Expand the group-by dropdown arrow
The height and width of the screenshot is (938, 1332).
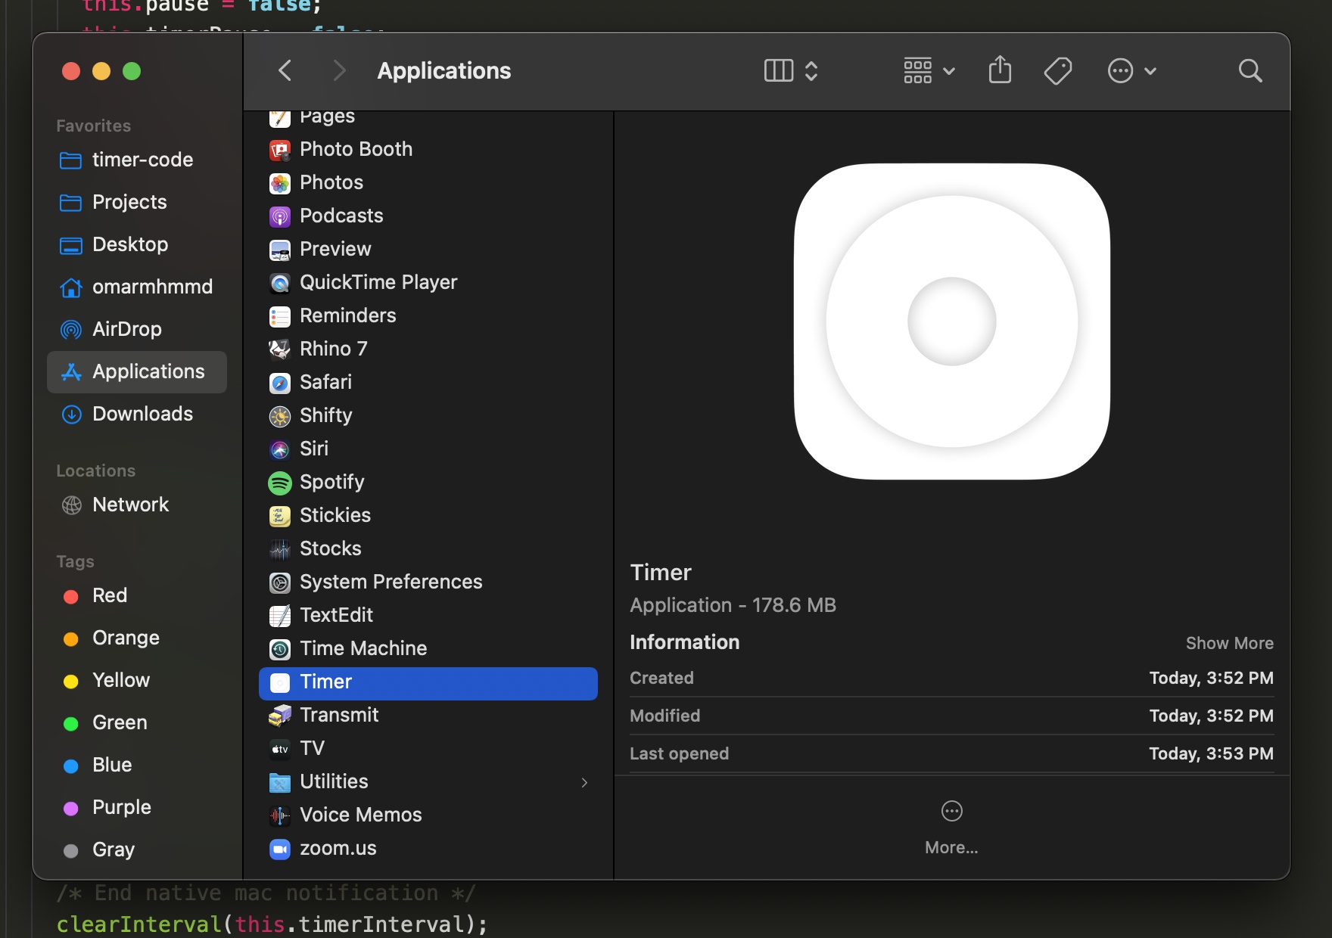[x=949, y=71]
